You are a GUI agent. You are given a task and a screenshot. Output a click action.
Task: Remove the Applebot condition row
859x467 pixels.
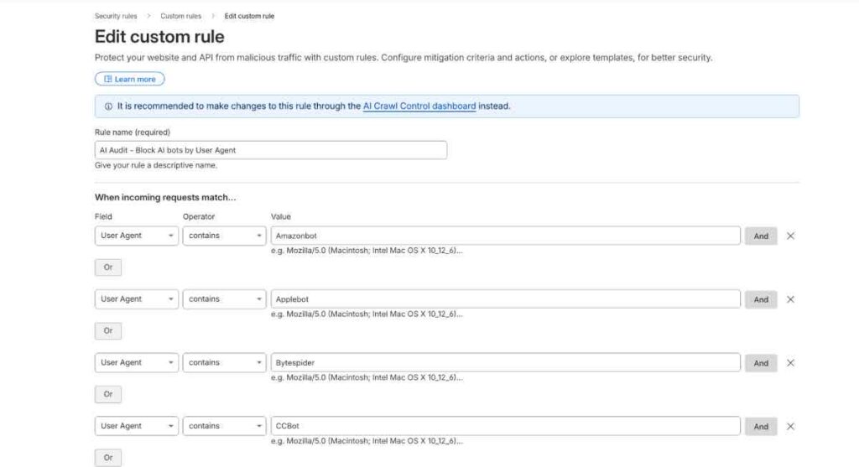click(x=790, y=299)
